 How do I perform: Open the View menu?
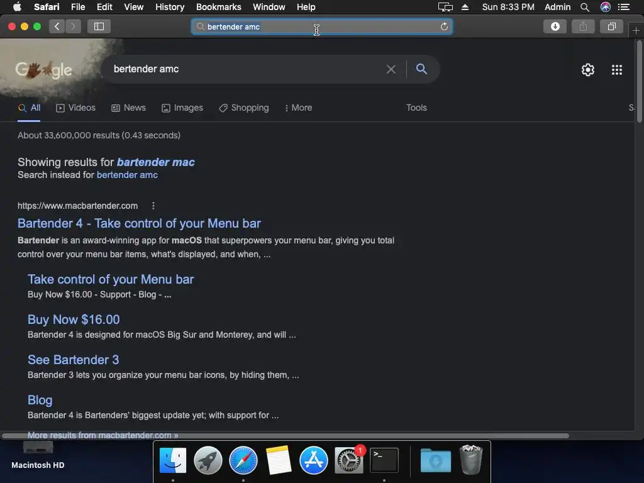(x=133, y=7)
